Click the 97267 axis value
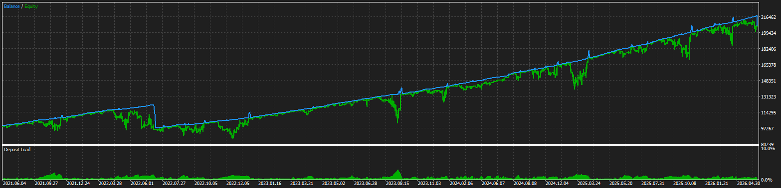Screen dimensions: 781x188 tap(767, 128)
